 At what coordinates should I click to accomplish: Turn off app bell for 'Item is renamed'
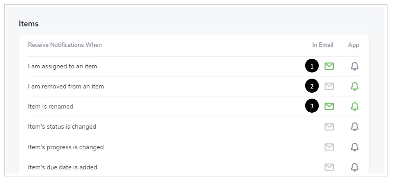354,106
